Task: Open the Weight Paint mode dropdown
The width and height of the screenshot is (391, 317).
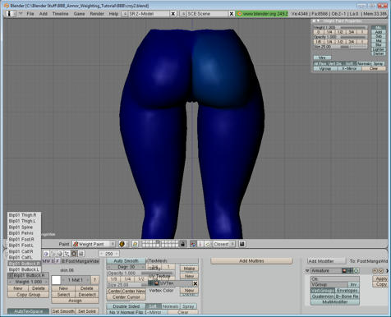Action: click(x=94, y=244)
